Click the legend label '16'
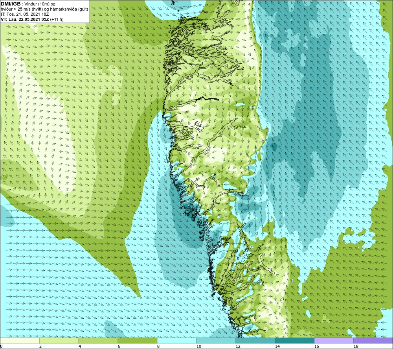393x349 pixels. 316,347
